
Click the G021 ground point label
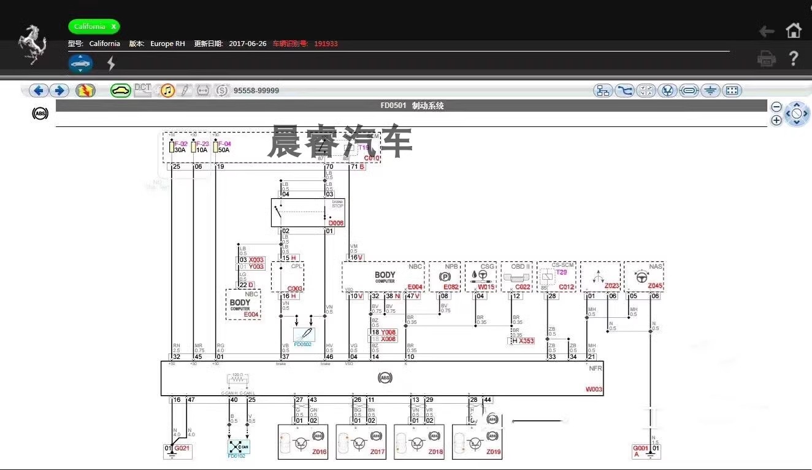pyautogui.click(x=182, y=449)
